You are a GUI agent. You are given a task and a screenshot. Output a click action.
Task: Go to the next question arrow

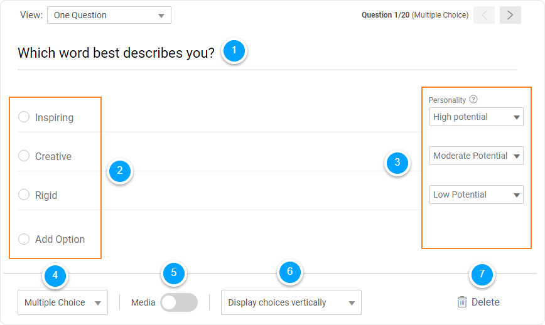point(510,15)
